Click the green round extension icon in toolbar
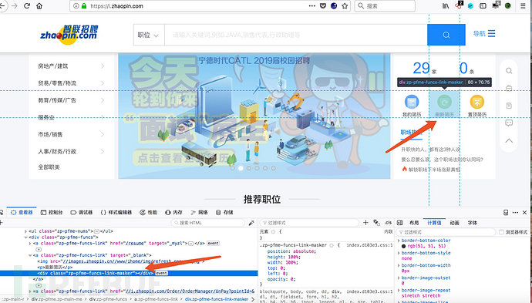532x303 pixels. point(508,5)
